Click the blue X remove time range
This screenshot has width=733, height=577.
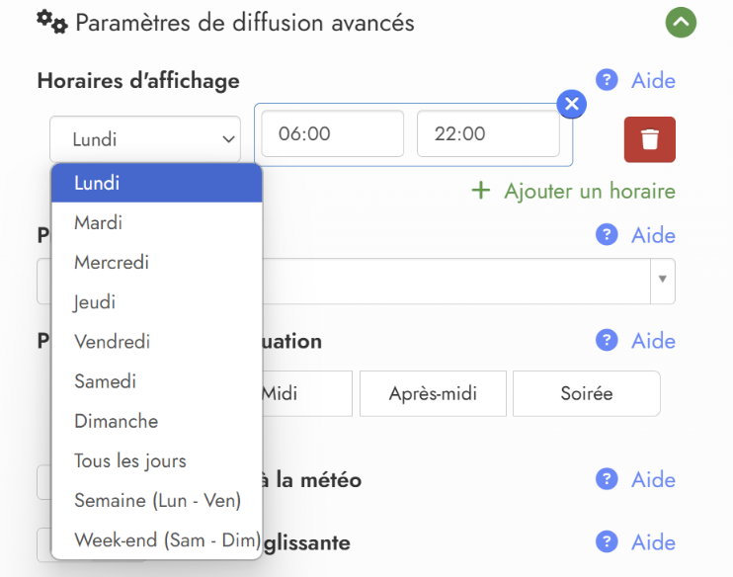pos(571,103)
